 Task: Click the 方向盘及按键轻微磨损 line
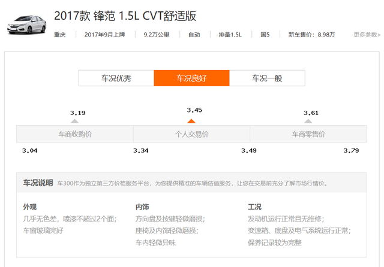pos(170,219)
